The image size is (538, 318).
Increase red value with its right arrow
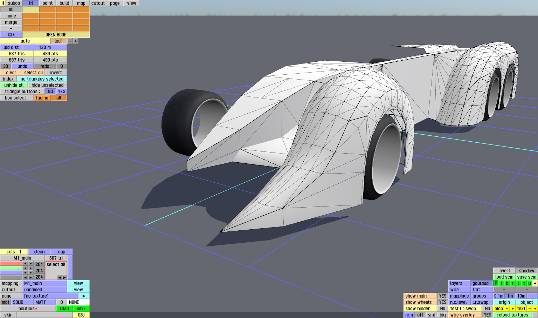(x=30, y=264)
